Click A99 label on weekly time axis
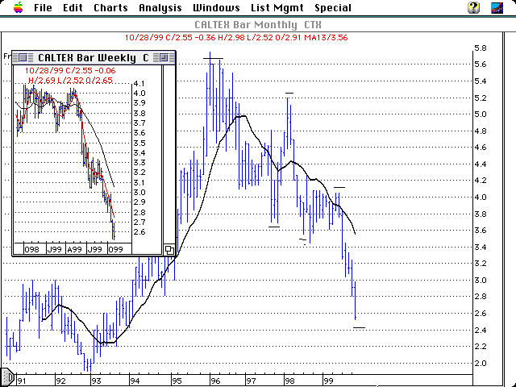The width and height of the screenshot is (516, 387). (x=75, y=249)
